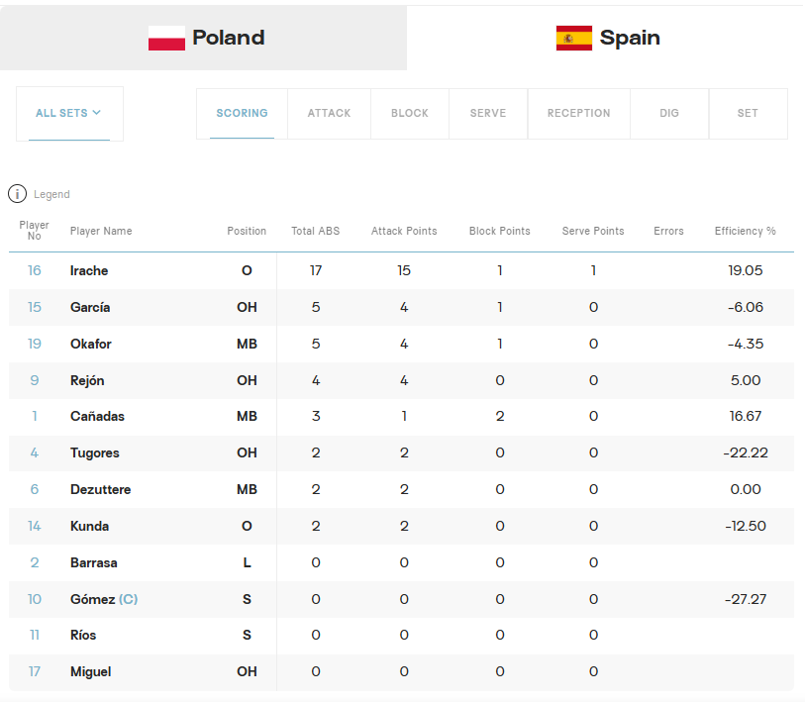Image resolution: width=805 pixels, height=702 pixels.
Task: Click player name Gómez (C)
Action: (104, 599)
